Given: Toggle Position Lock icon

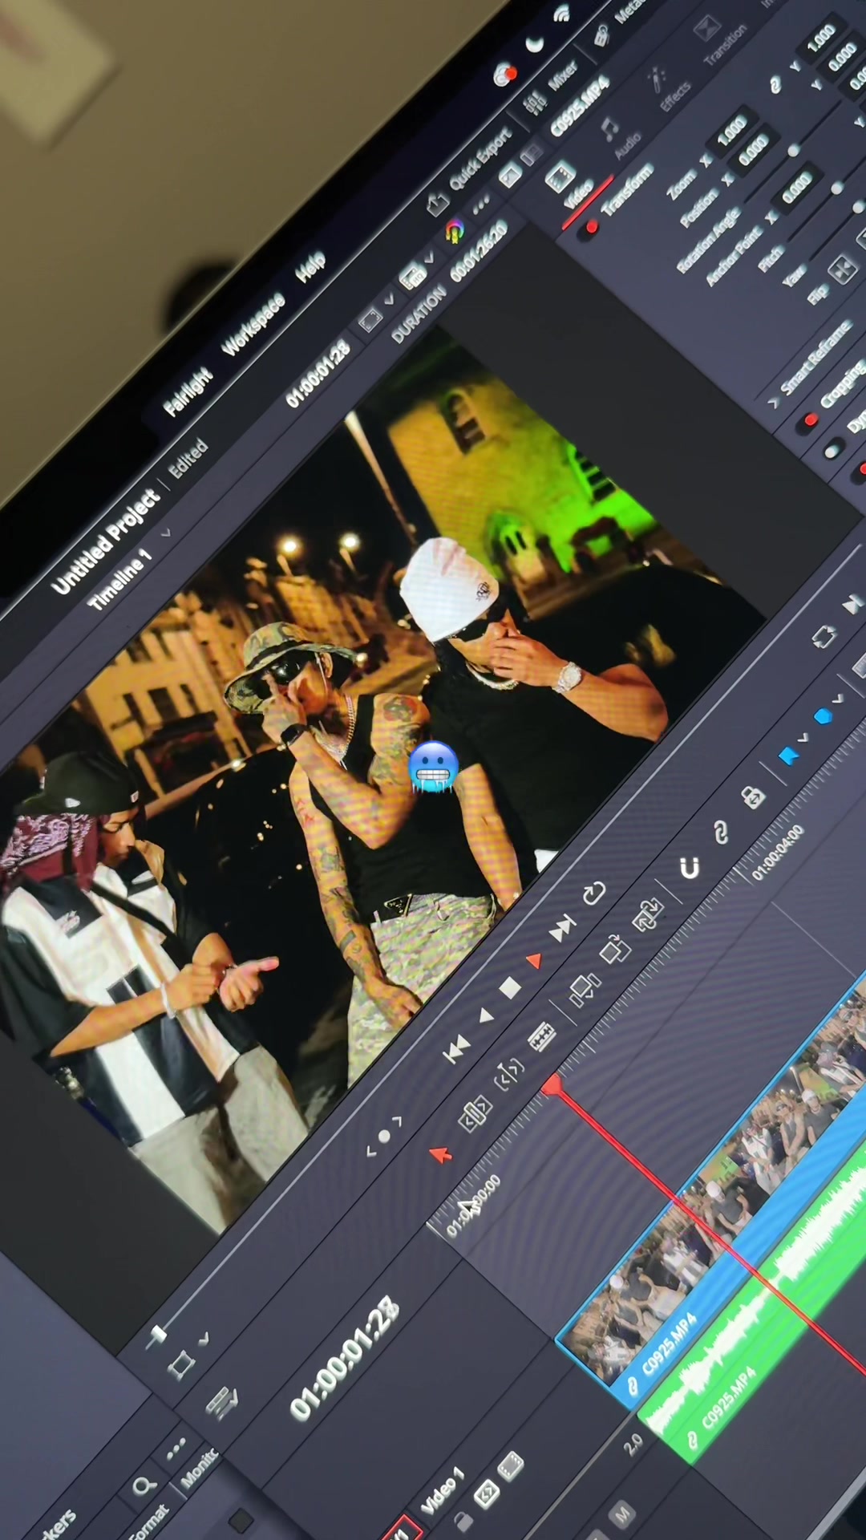Looking at the screenshot, I should click(x=752, y=797).
